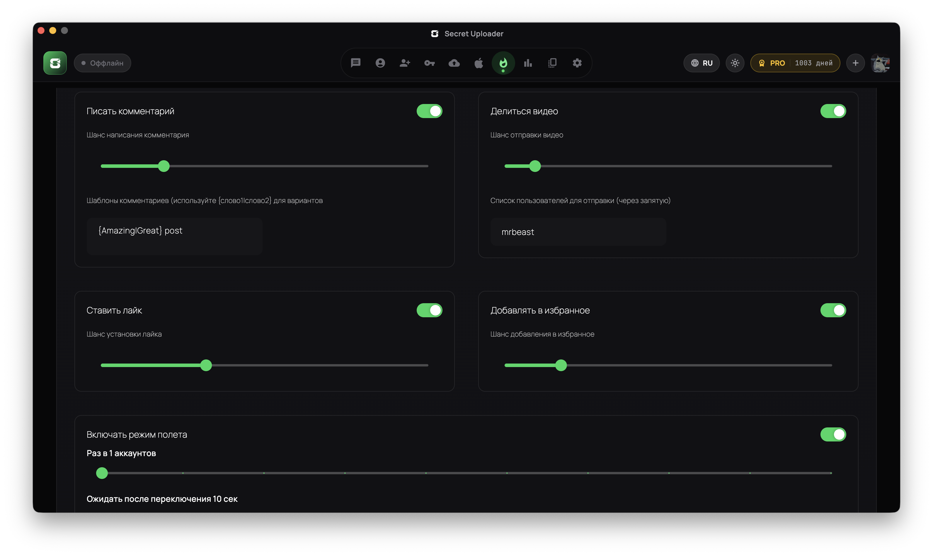933x556 pixels.
Task: Click the mrbeast users input field
Action: 578,232
